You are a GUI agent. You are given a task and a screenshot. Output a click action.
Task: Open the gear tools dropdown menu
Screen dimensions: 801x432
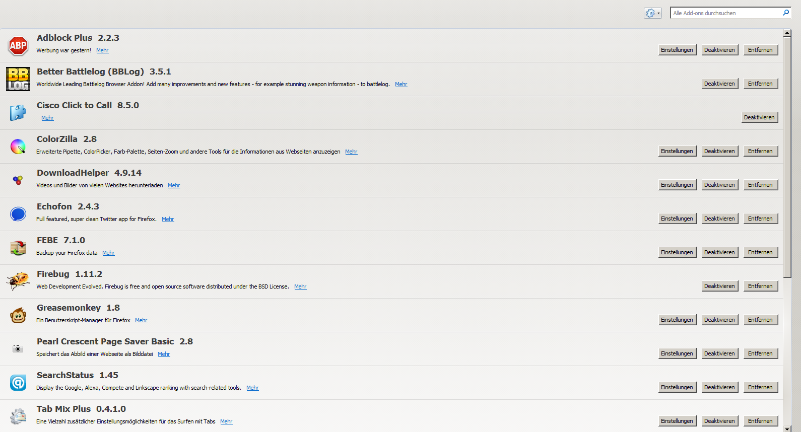[x=652, y=13]
